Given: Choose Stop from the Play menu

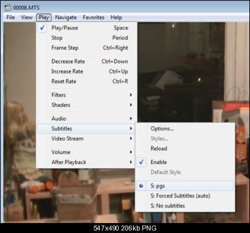Looking at the screenshot, I should pyautogui.click(x=87, y=38).
